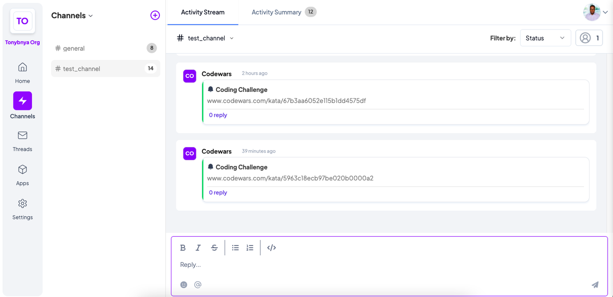Viewport: 613px width, 297px height.
Task: Click Codewars name on 39 minutes ago post
Action: point(216,151)
